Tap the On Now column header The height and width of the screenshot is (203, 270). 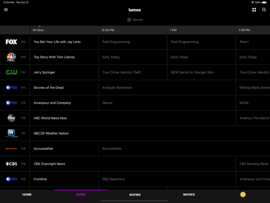pos(38,30)
